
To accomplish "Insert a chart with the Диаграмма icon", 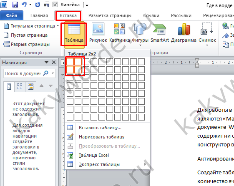I will (x=184, y=33).
